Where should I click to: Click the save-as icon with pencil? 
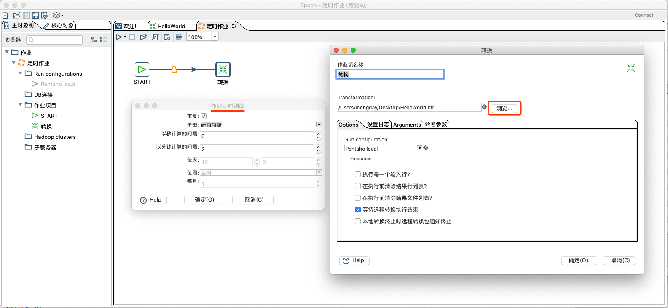tap(45, 15)
